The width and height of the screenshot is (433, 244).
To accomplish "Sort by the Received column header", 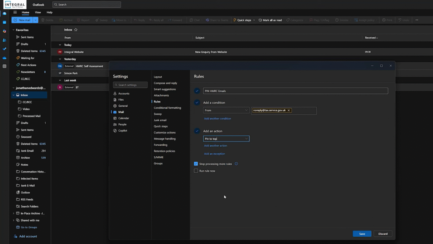I will point(371,38).
